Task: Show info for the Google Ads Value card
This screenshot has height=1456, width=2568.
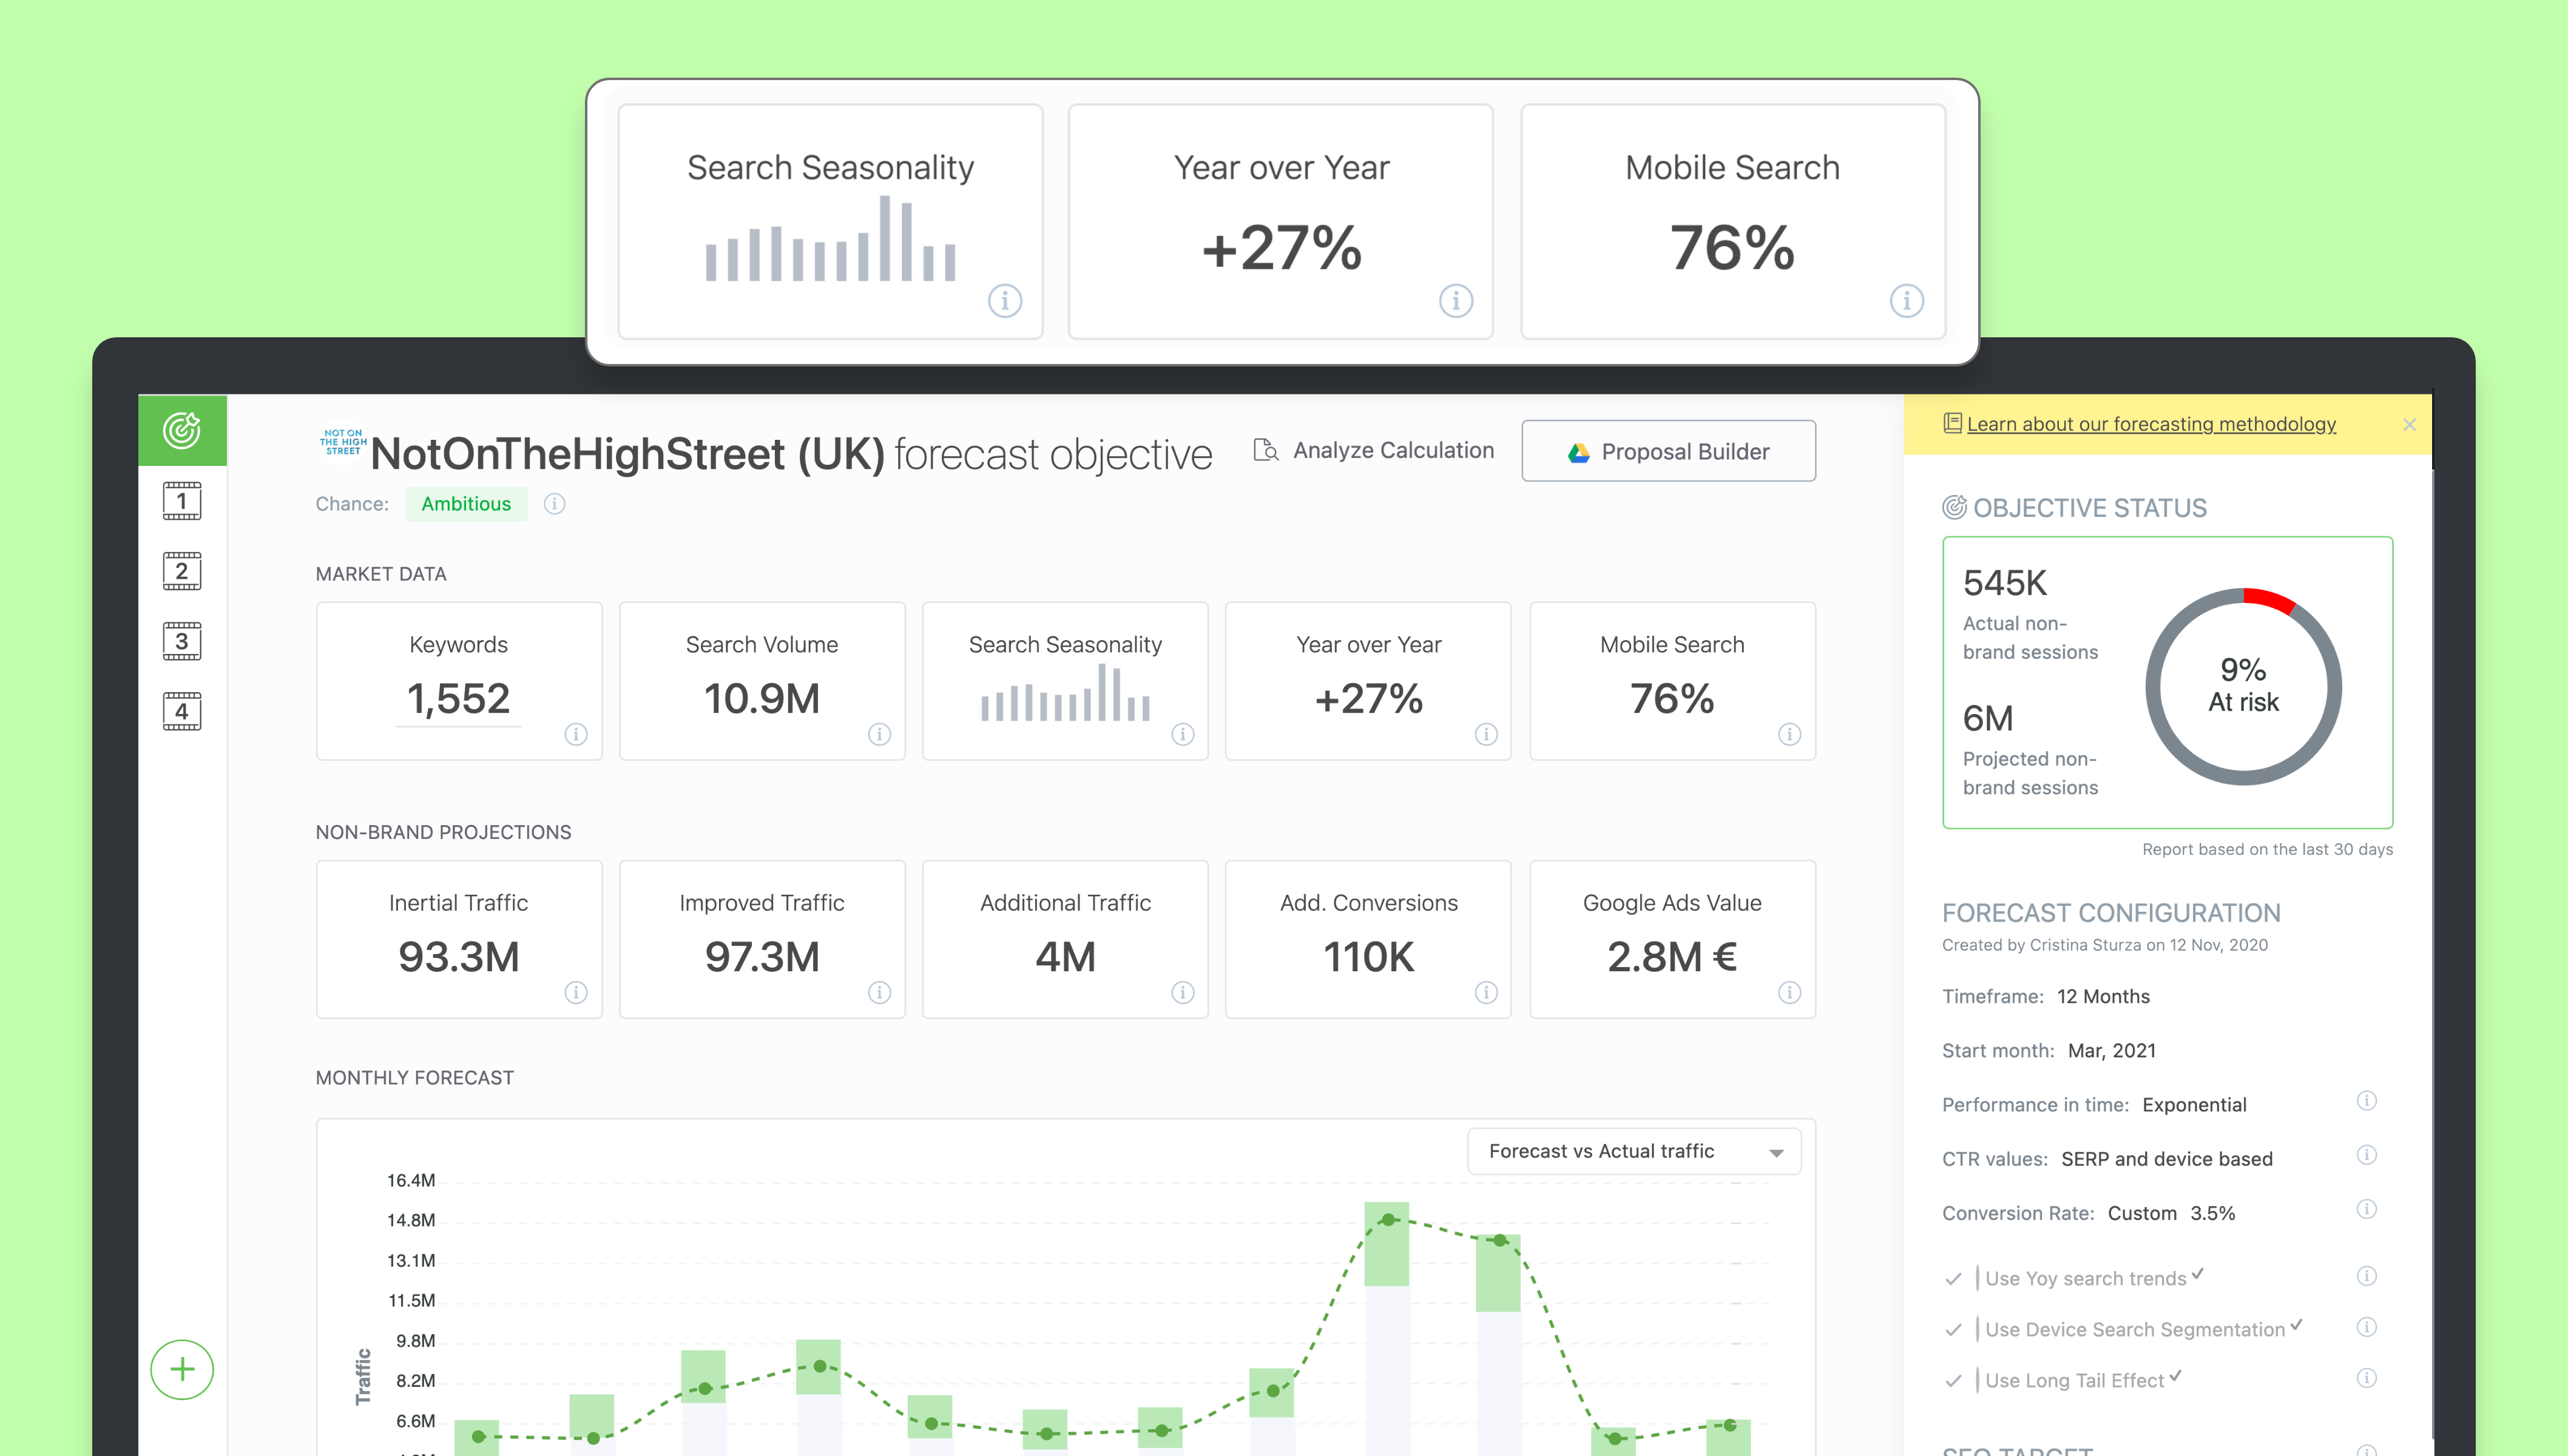Action: coord(1789,992)
